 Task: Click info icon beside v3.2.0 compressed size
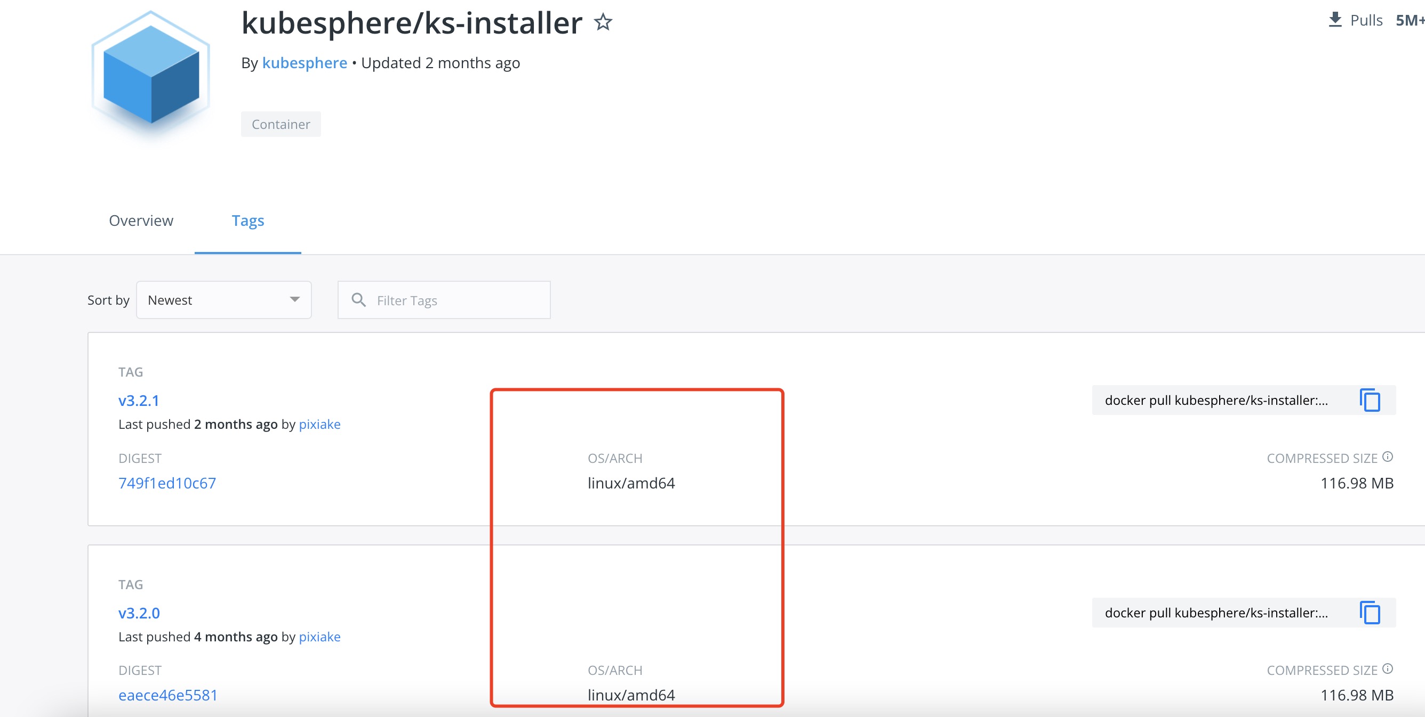(1387, 669)
